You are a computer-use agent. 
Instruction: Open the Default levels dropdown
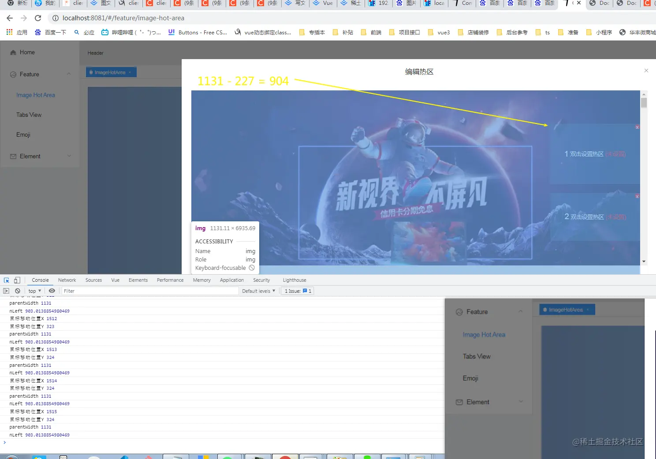pos(259,291)
